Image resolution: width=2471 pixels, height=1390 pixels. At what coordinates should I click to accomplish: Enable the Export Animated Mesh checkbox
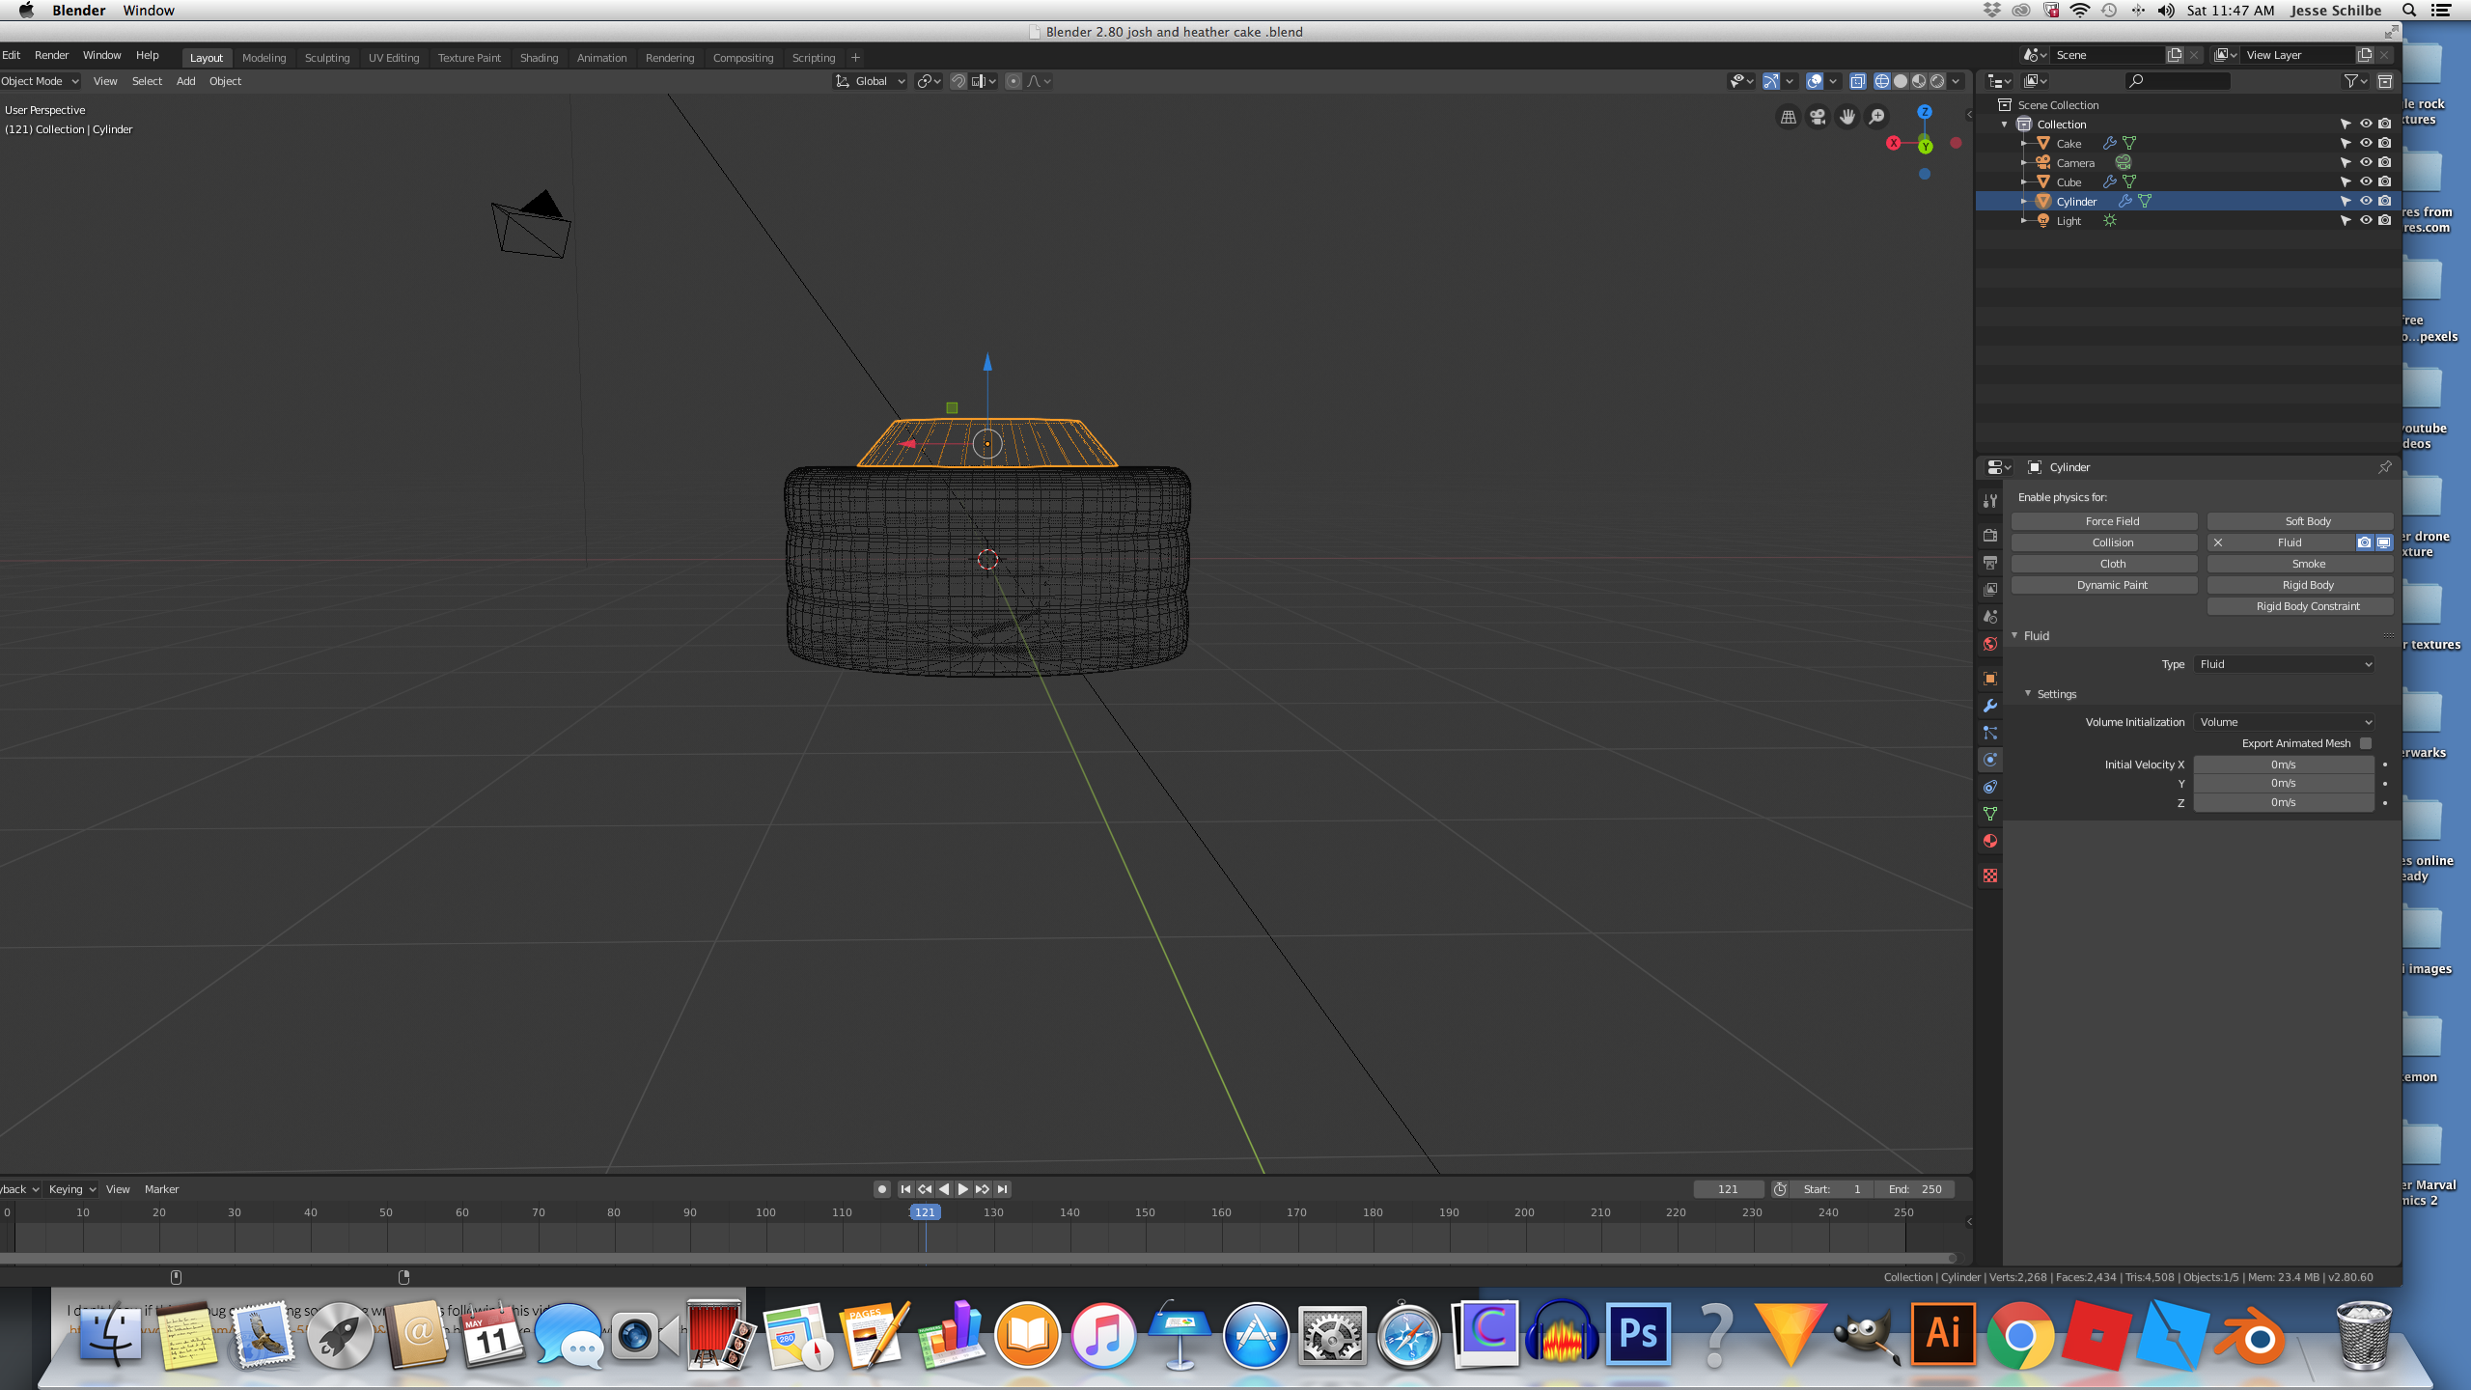[x=2365, y=743]
